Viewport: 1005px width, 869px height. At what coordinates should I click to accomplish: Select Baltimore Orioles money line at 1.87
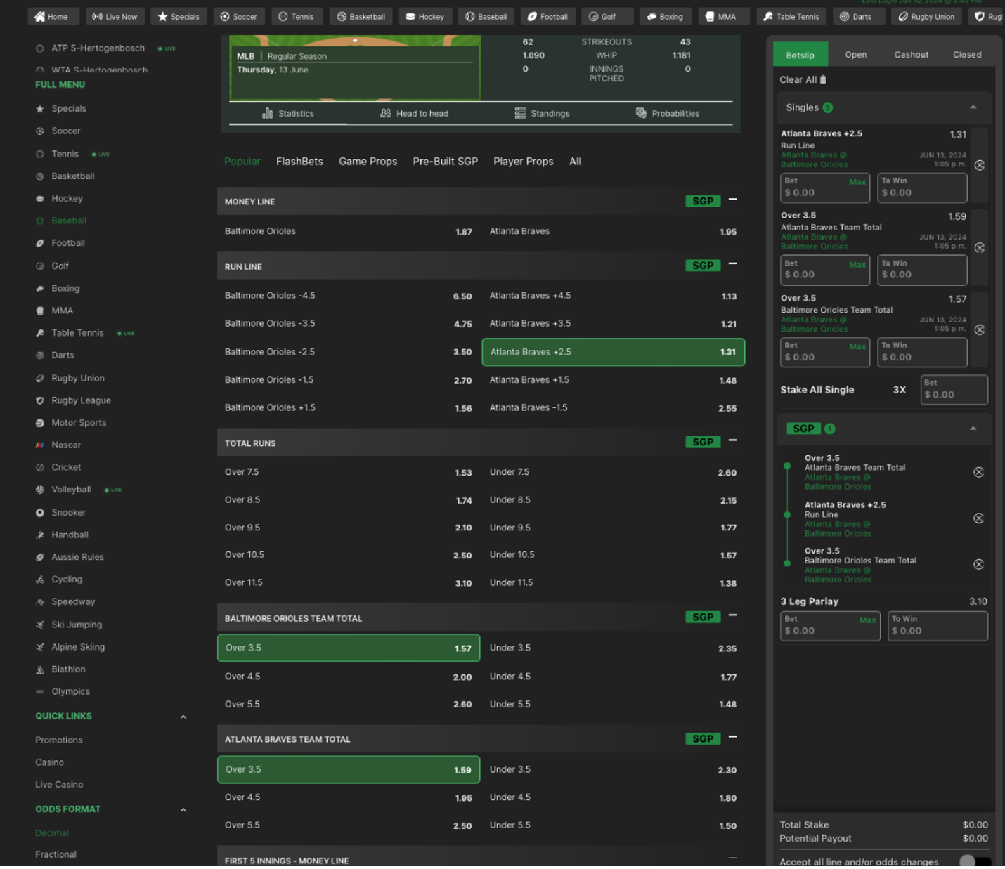click(x=349, y=232)
